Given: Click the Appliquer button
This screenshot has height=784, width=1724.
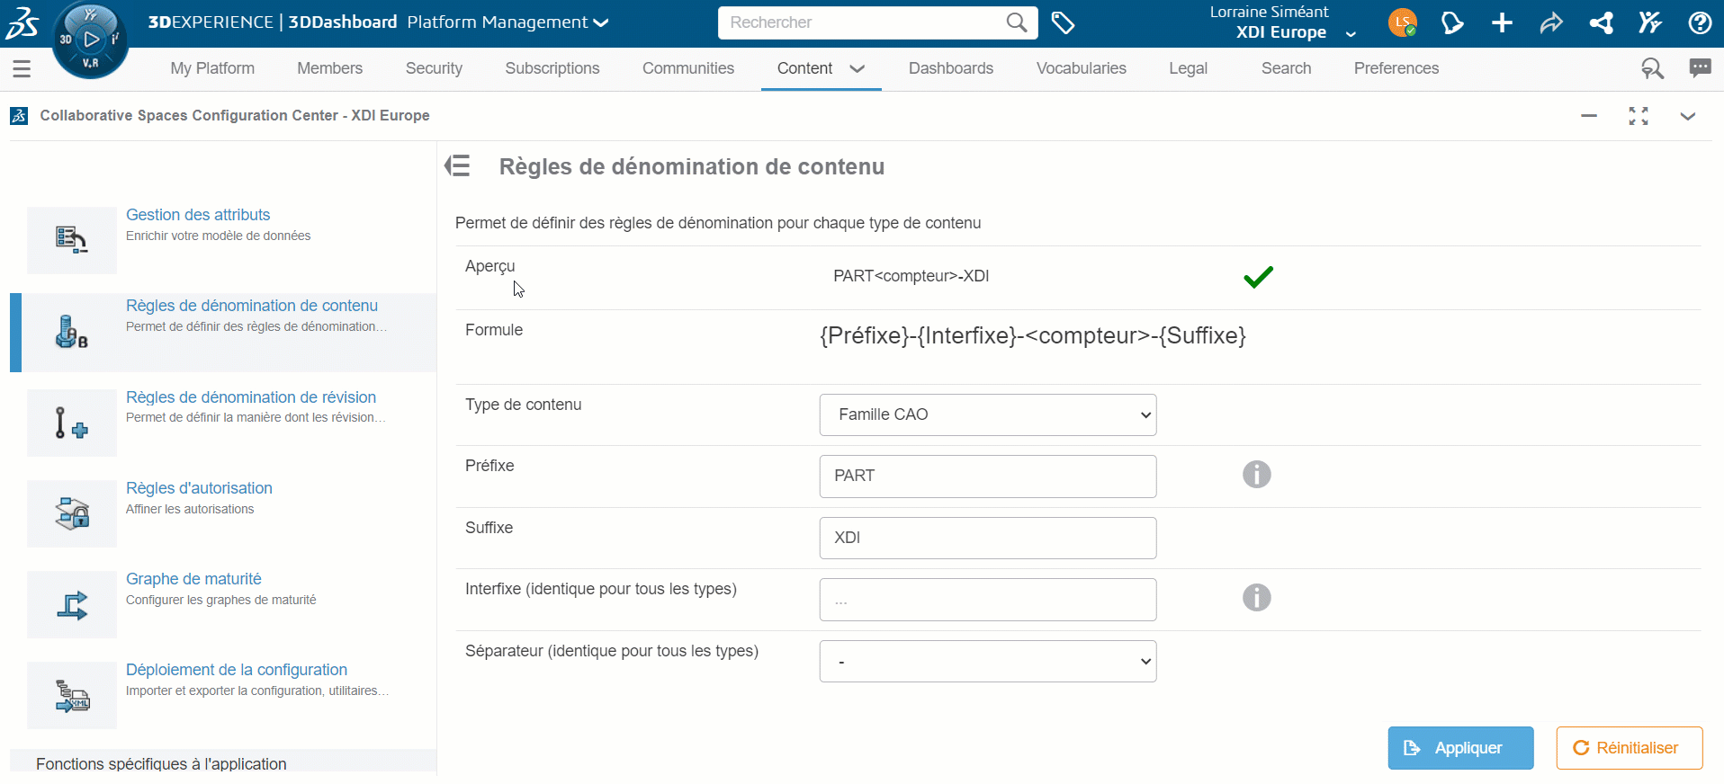Looking at the screenshot, I should tap(1459, 748).
